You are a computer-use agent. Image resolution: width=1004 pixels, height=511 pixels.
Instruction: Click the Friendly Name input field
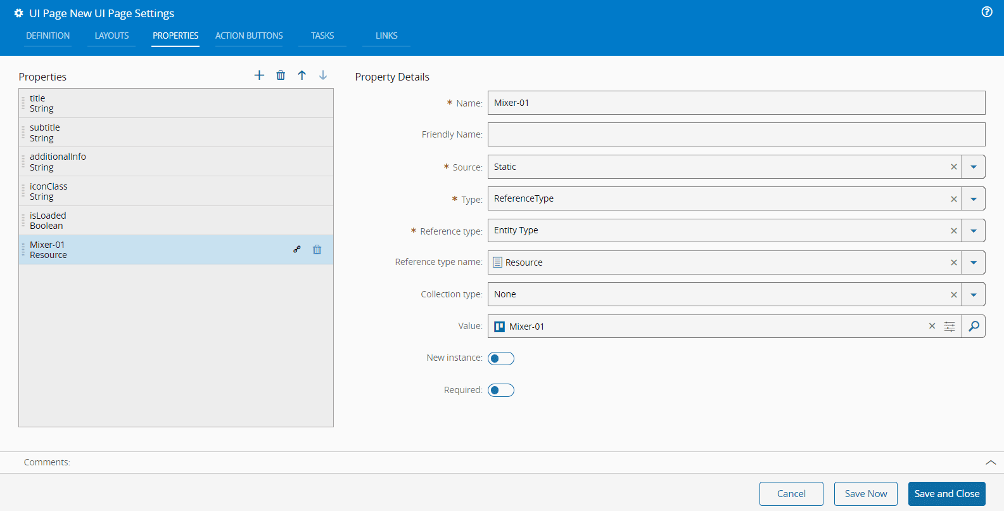[x=736, y=134]
